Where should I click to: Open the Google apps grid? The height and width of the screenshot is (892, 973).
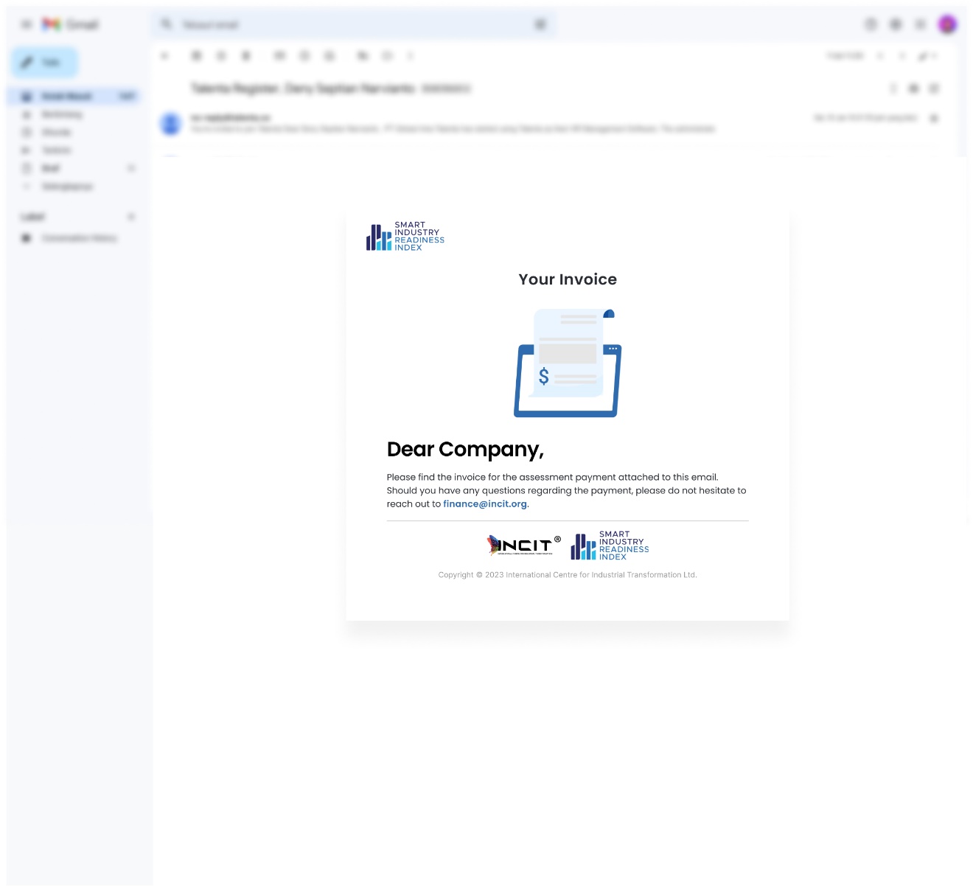pos(921,25)
